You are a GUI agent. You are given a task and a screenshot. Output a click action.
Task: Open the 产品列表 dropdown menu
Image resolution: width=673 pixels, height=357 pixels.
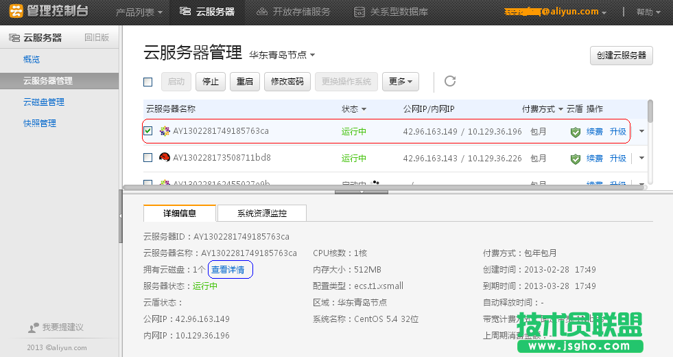[139, 12]
